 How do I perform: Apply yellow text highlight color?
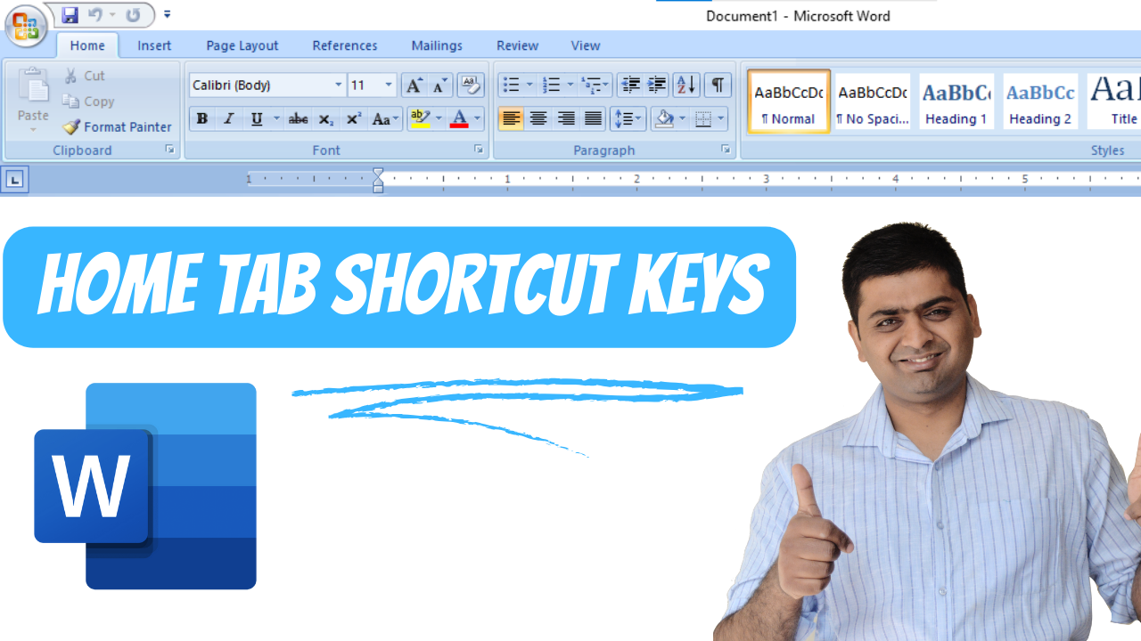[420, 119]
